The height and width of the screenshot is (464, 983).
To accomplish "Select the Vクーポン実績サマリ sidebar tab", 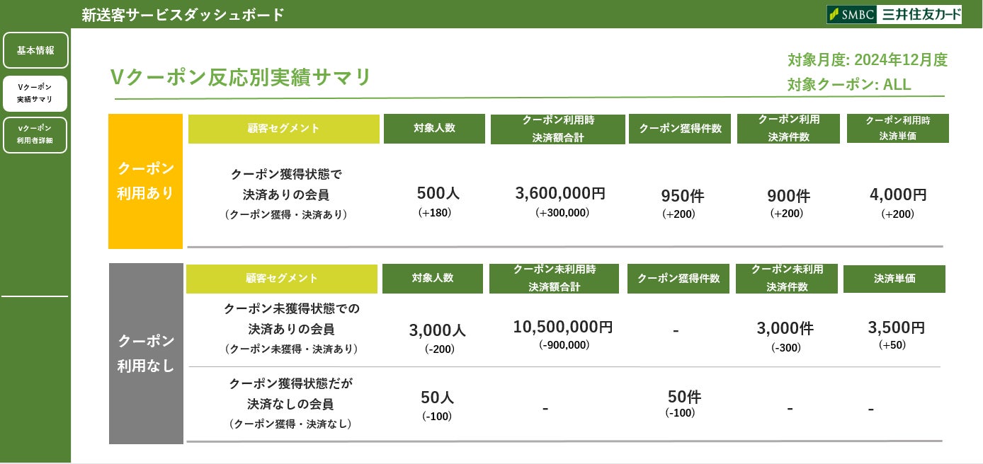I will pos(35,93).
